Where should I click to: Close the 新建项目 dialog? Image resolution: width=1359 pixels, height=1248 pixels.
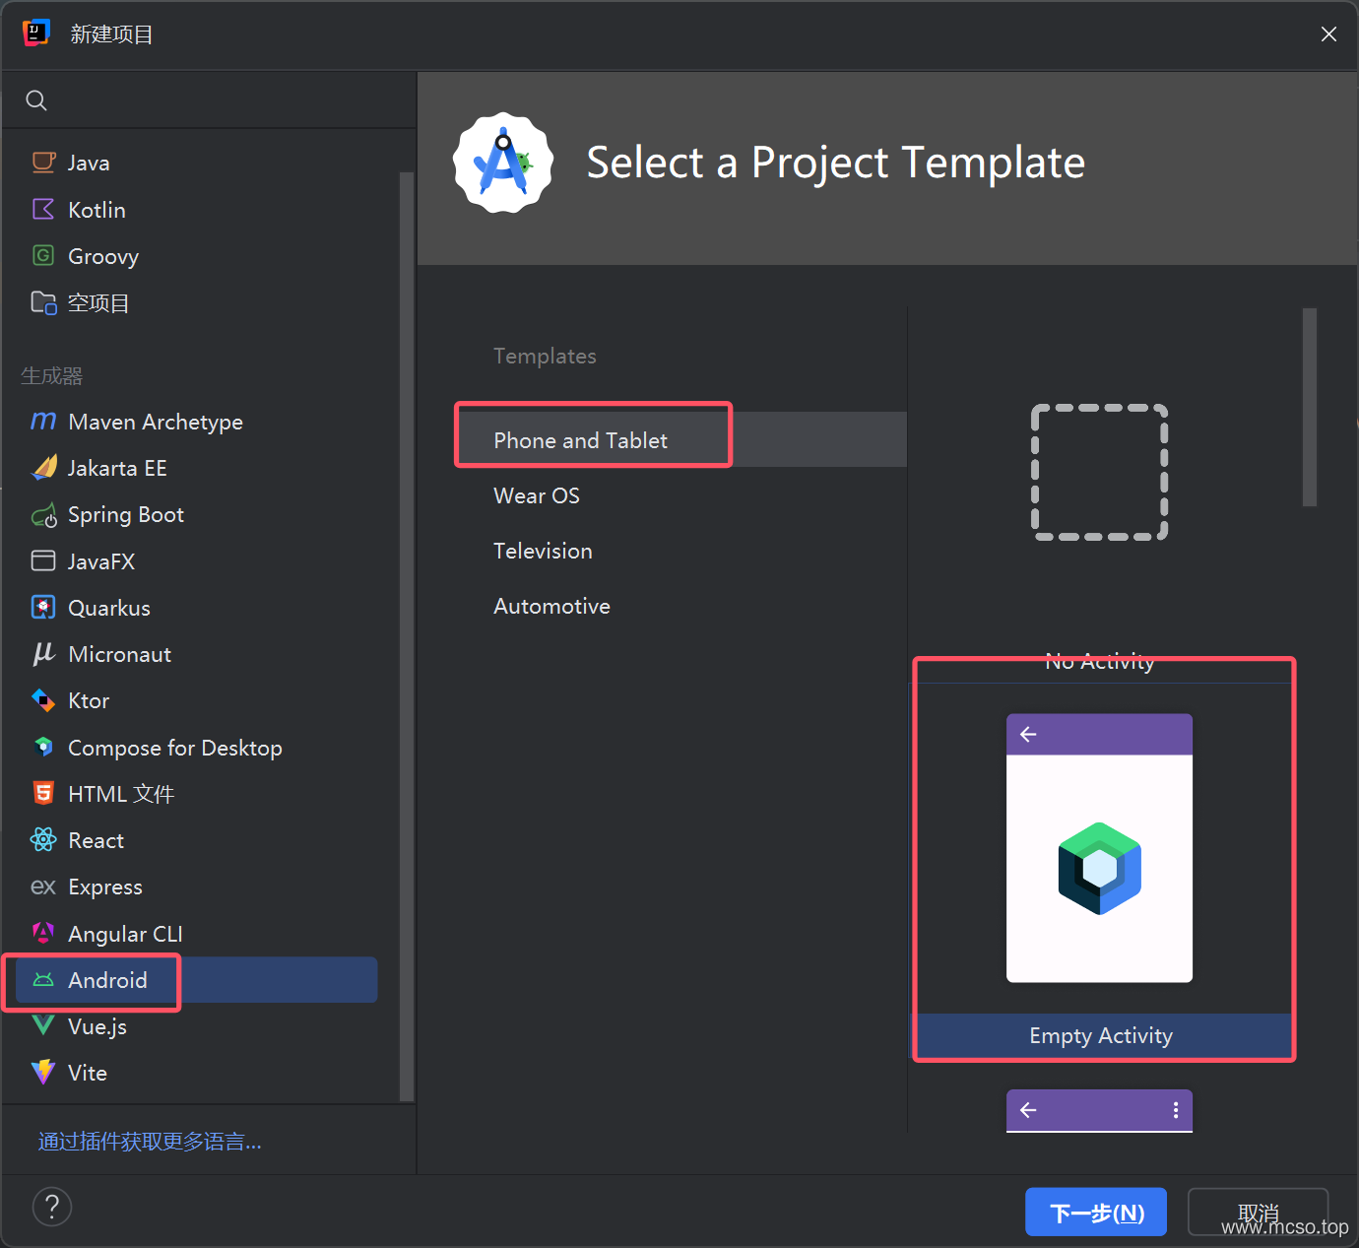tap(1328, 34)
